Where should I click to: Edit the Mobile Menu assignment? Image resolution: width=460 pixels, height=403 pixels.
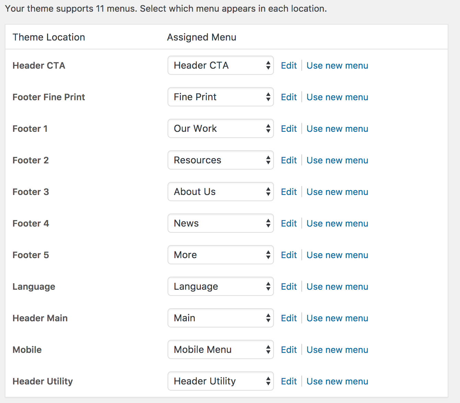coord(289,350)
